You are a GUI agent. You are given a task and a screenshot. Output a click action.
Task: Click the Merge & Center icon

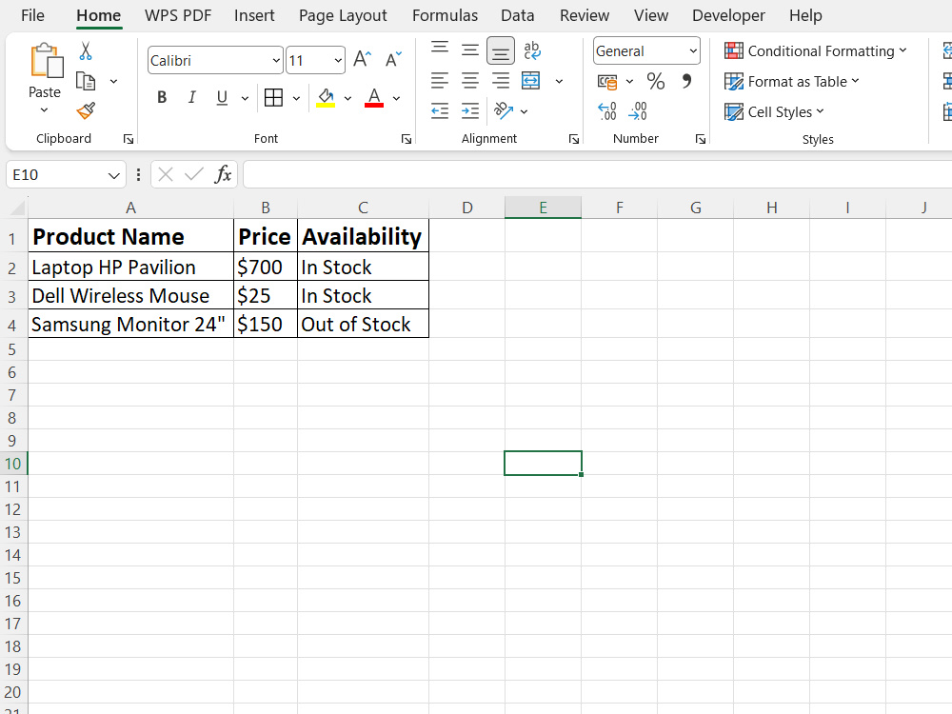pos(530,80)
